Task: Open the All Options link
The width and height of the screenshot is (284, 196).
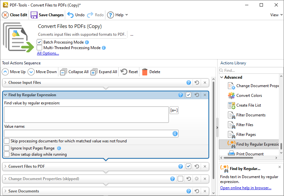Action: click(48, 53)
